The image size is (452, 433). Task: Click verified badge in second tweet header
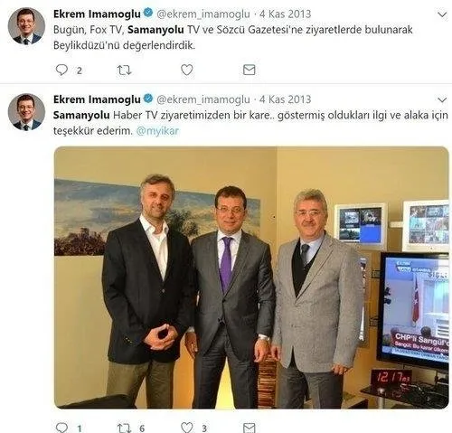[x=148, y=99]
